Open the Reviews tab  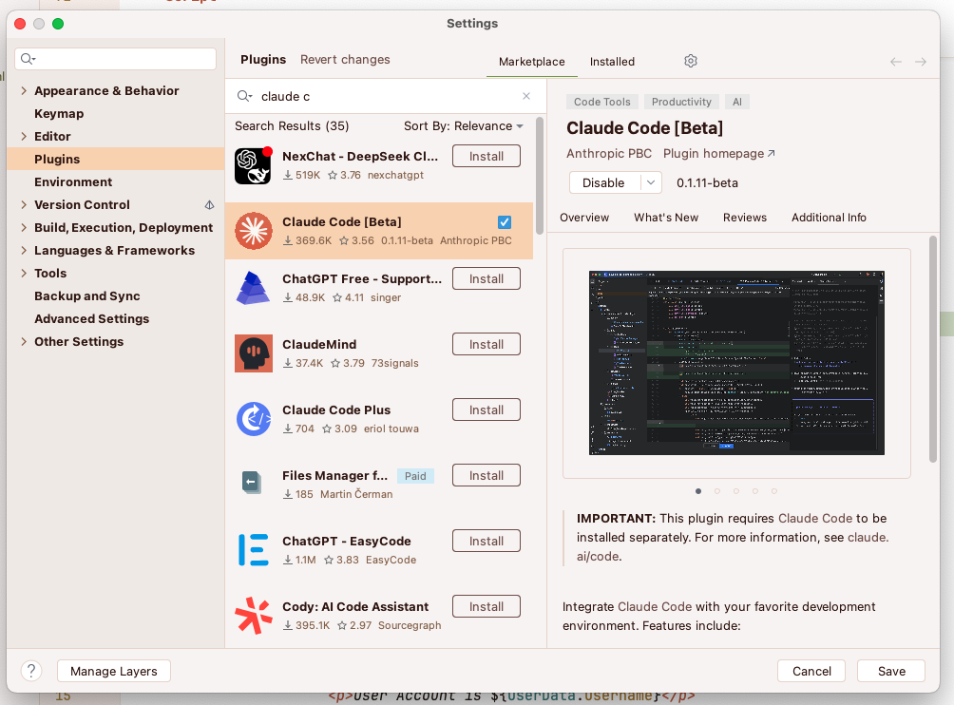coord(745,218)
